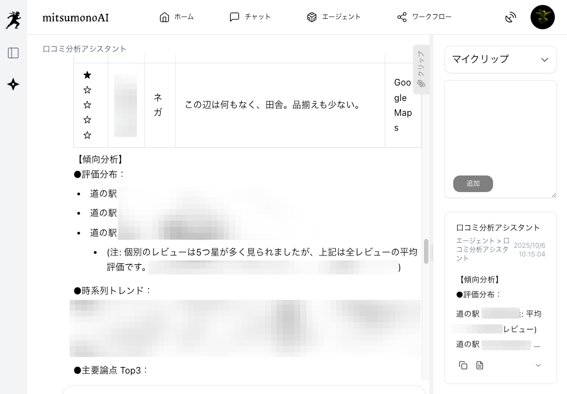The image size is (567, 394).
Task: Click the 口コミ分析アシスタント heading above the chat
Action: [84, 49]
